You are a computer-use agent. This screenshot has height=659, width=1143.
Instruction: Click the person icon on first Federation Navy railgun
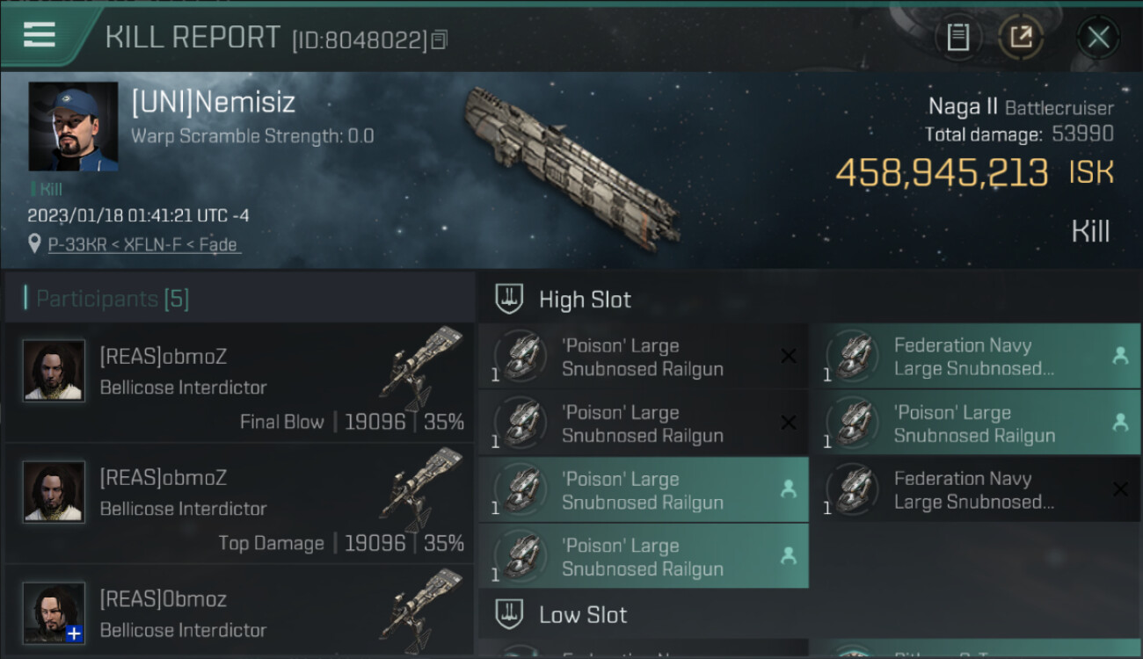1120,355
